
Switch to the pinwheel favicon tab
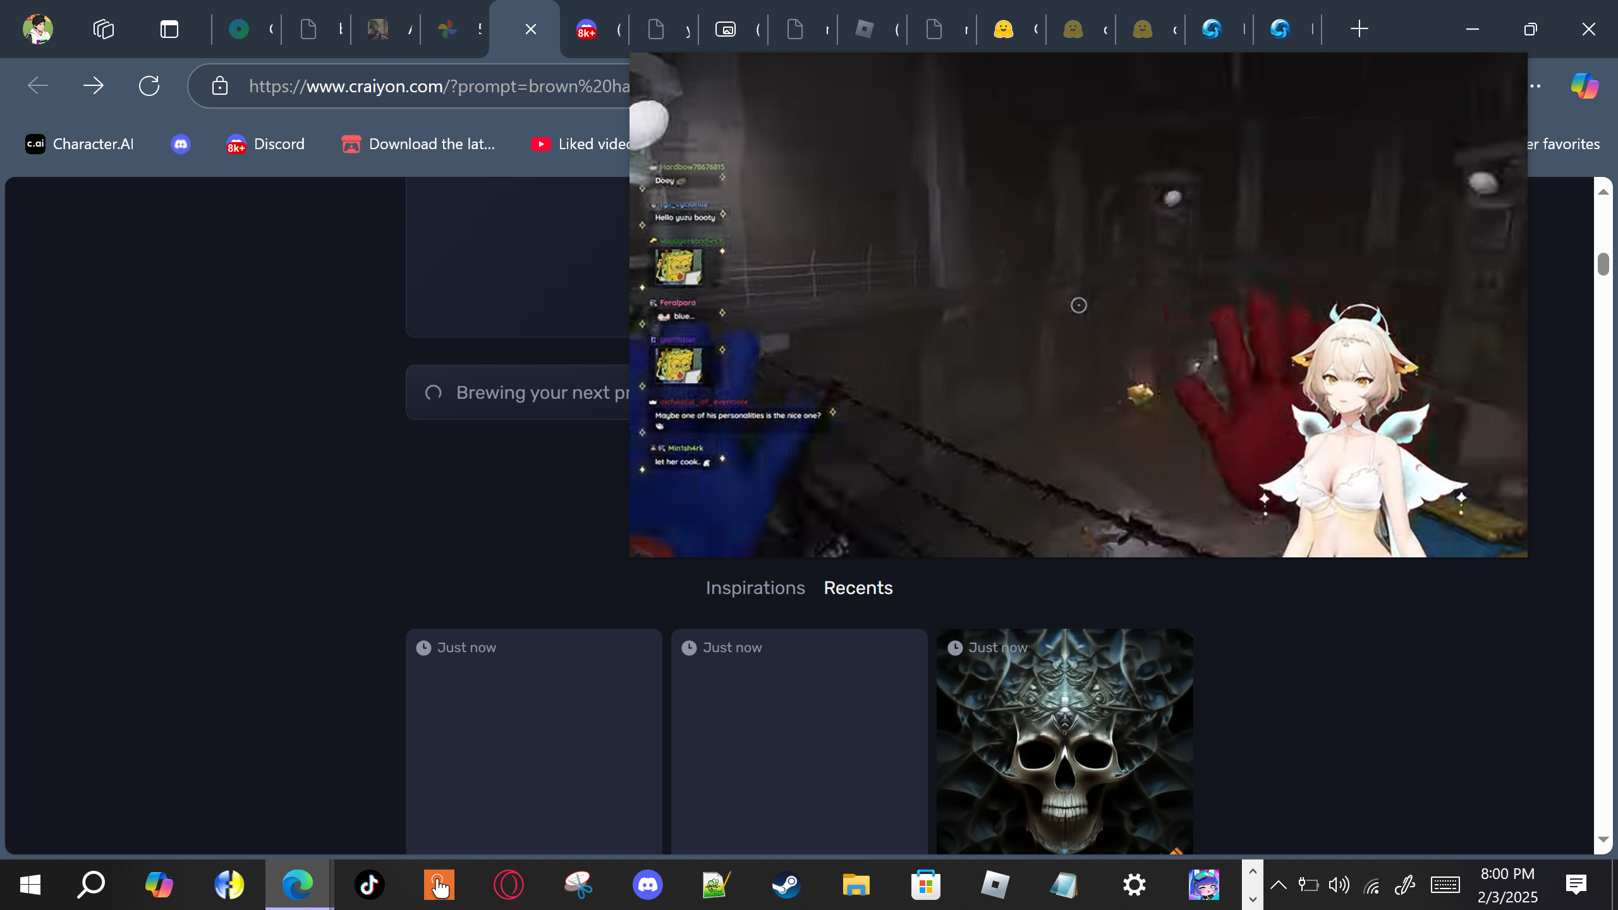pyautogui.click(x=447, y=29)
